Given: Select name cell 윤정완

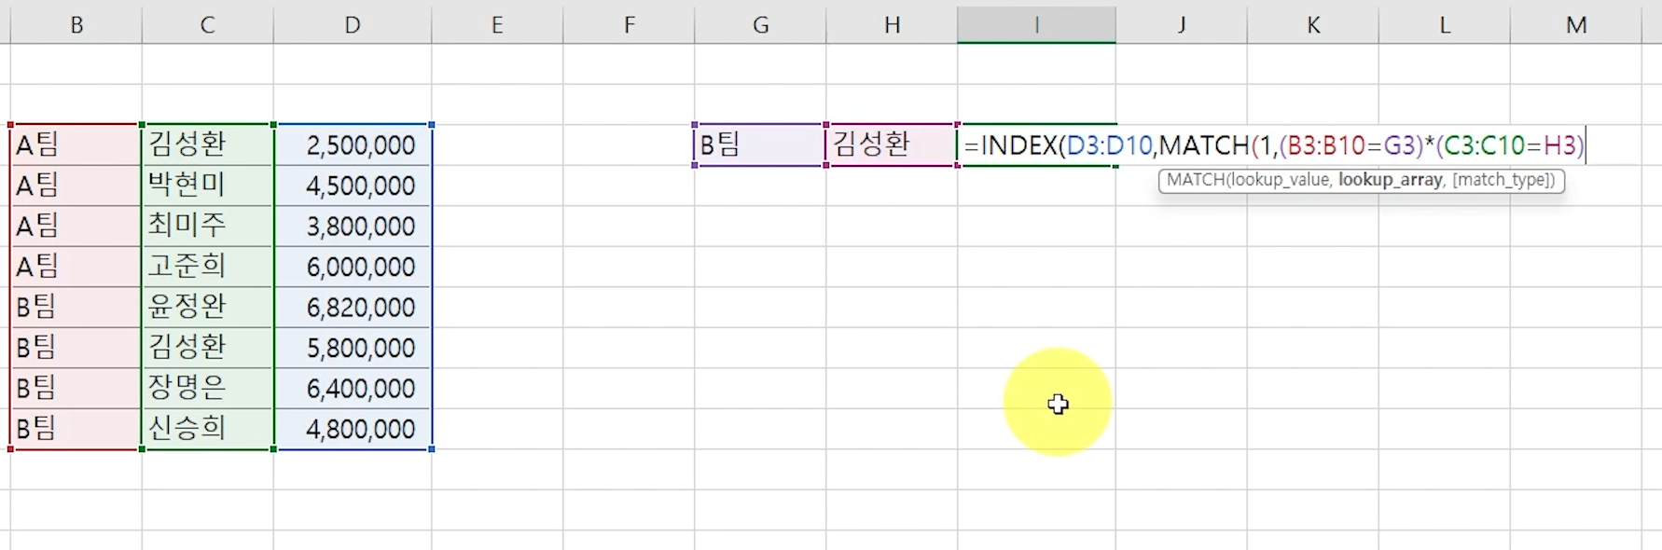Looking at the screenshot, I should (208, 307).
